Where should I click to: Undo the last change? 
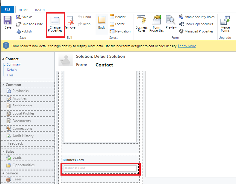(x=84, y=17)
